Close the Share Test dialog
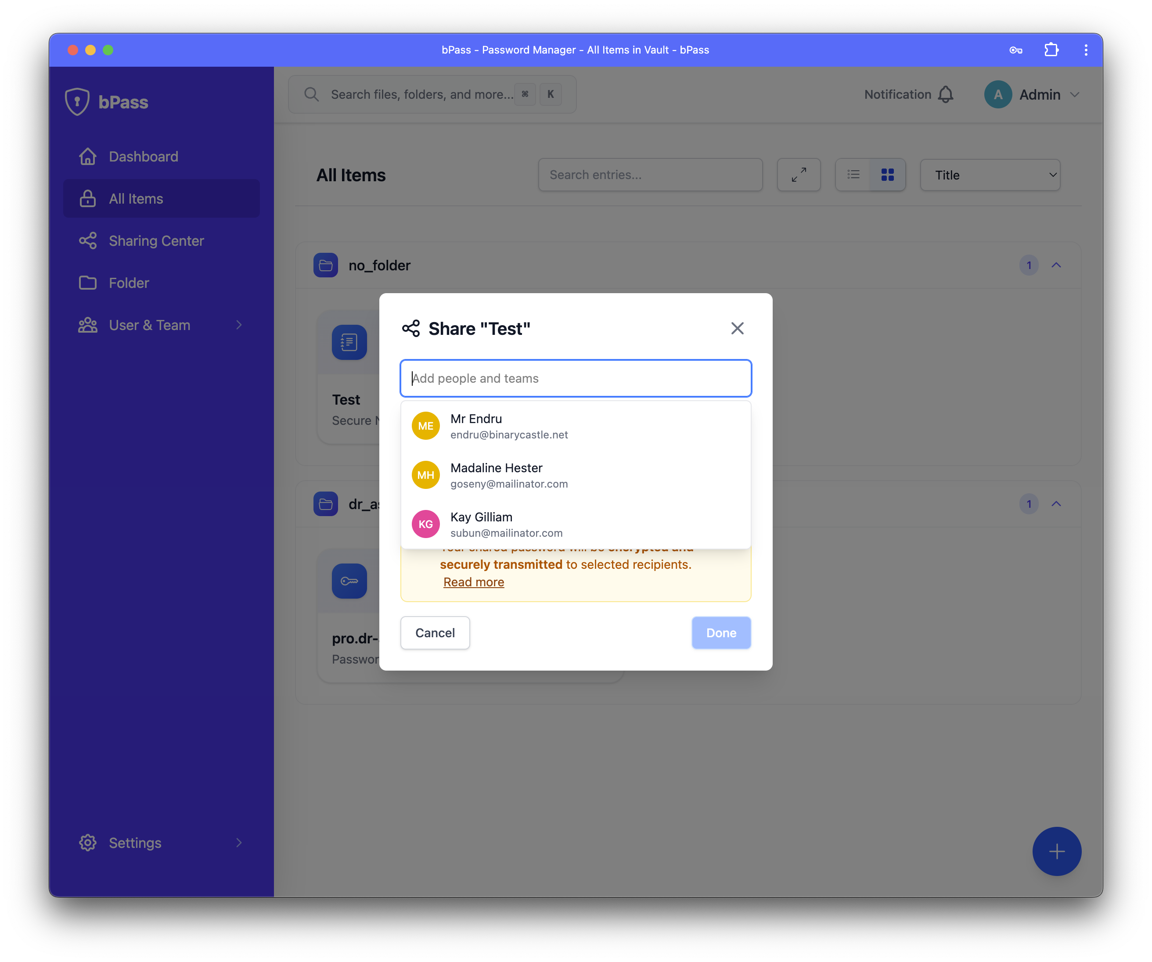This screenshot has width=1152, height=962. tap(737, 329)
